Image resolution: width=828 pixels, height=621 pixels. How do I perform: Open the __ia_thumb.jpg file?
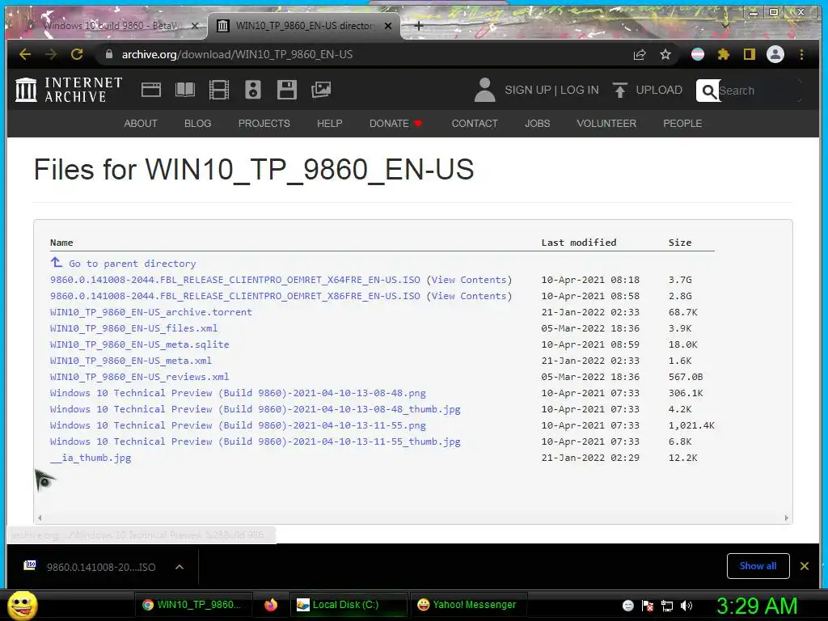pyautogui.click(x=91, y=458)
